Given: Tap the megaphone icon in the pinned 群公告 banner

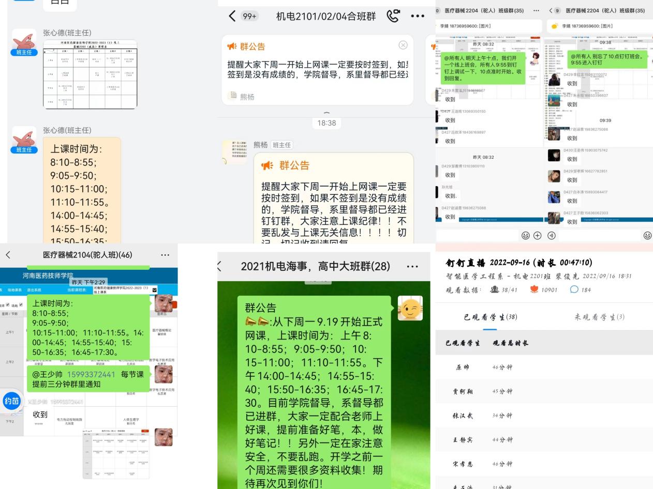Looking at the screenshot, I should (231, 47).
